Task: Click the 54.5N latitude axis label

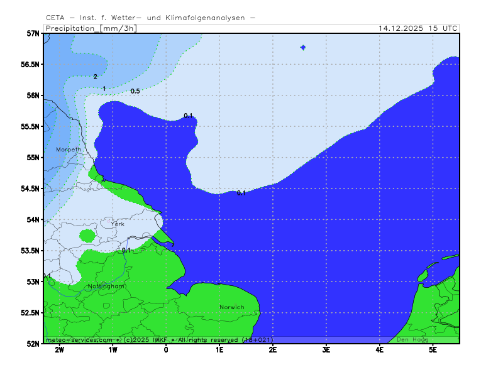Action: coord(29,188)
